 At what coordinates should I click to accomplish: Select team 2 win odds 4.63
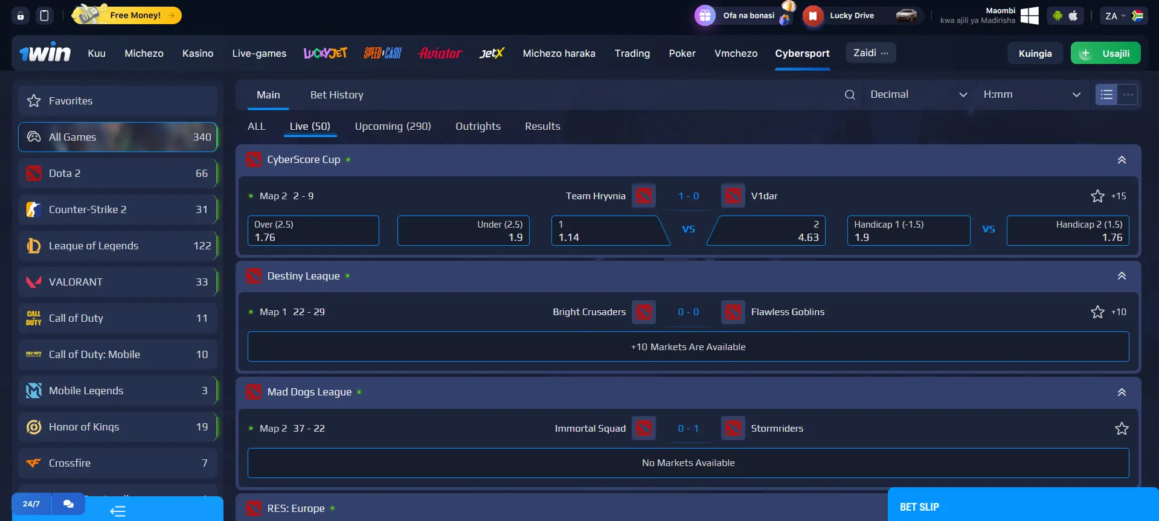click(766, 231)
